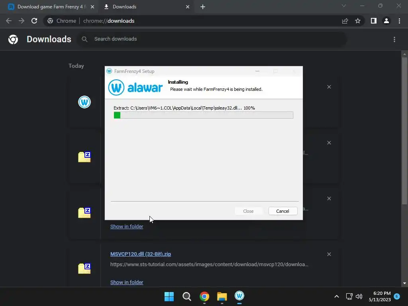Viewport: 408px width, 306px height.
Task: Click the Chrome logo beside Downloads heading
Action: (13, 39)
